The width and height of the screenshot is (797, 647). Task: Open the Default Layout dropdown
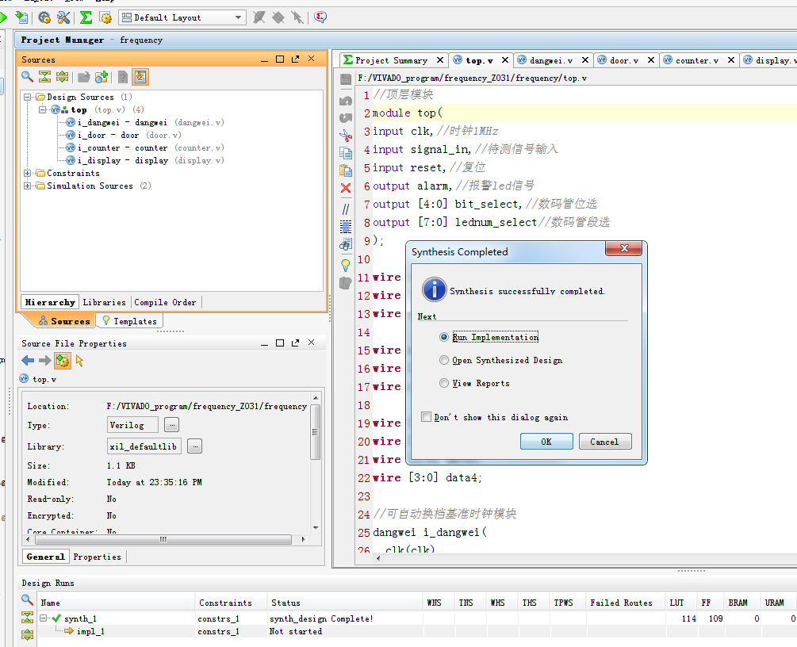tap(239, 17)
